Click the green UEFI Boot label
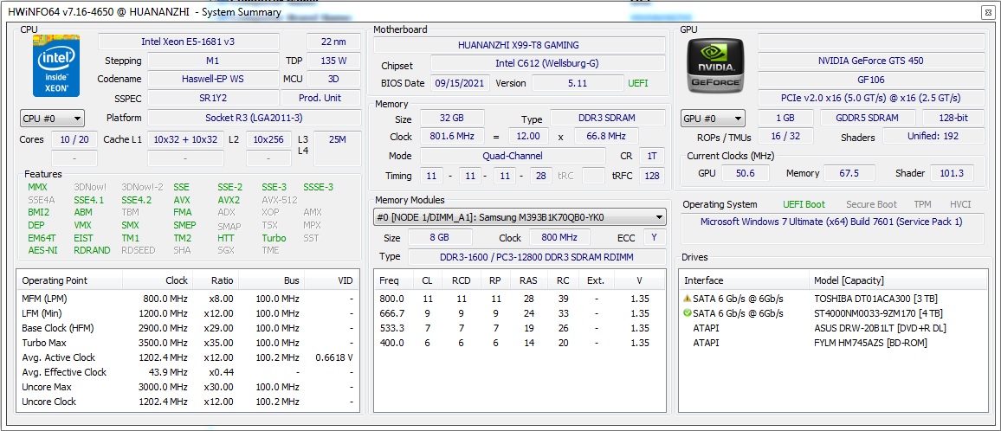 (804, 204)
